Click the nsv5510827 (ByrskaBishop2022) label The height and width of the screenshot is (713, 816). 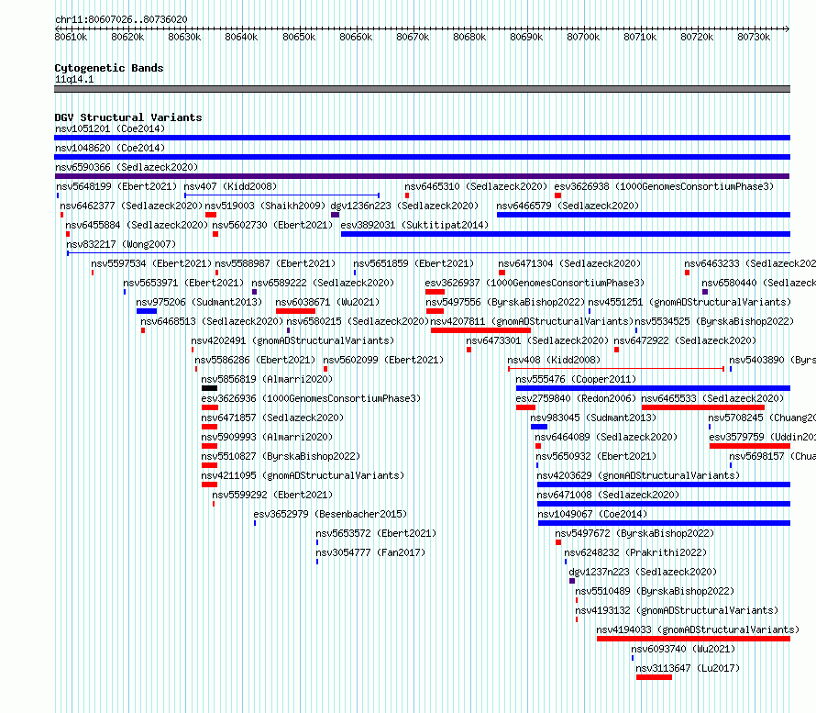tap(281, 456)
